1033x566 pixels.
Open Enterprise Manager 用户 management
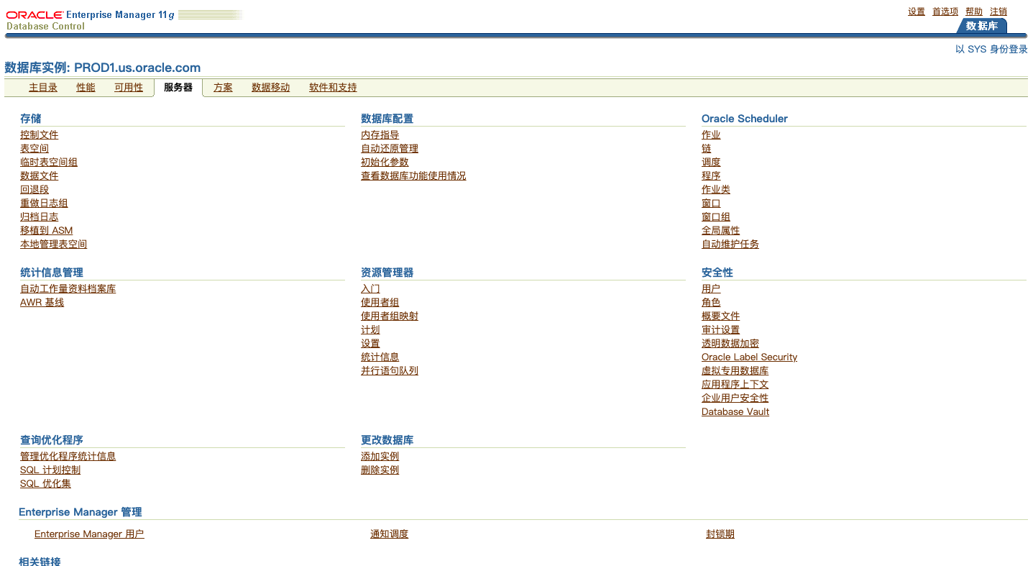[89, 534]
